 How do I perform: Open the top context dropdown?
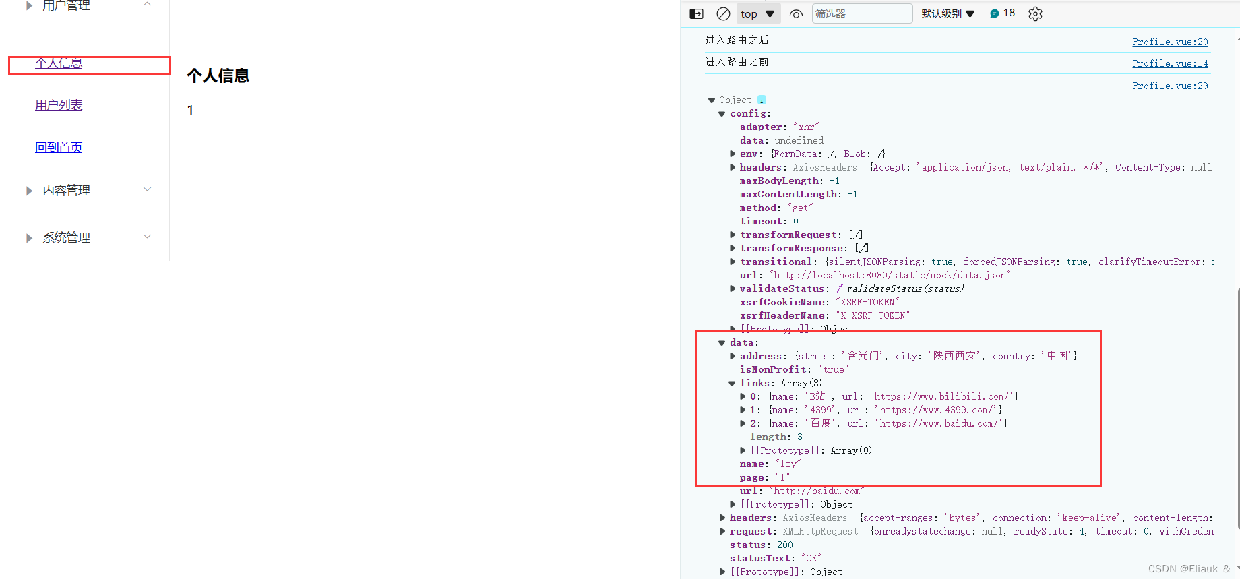[x=758, y=13]
